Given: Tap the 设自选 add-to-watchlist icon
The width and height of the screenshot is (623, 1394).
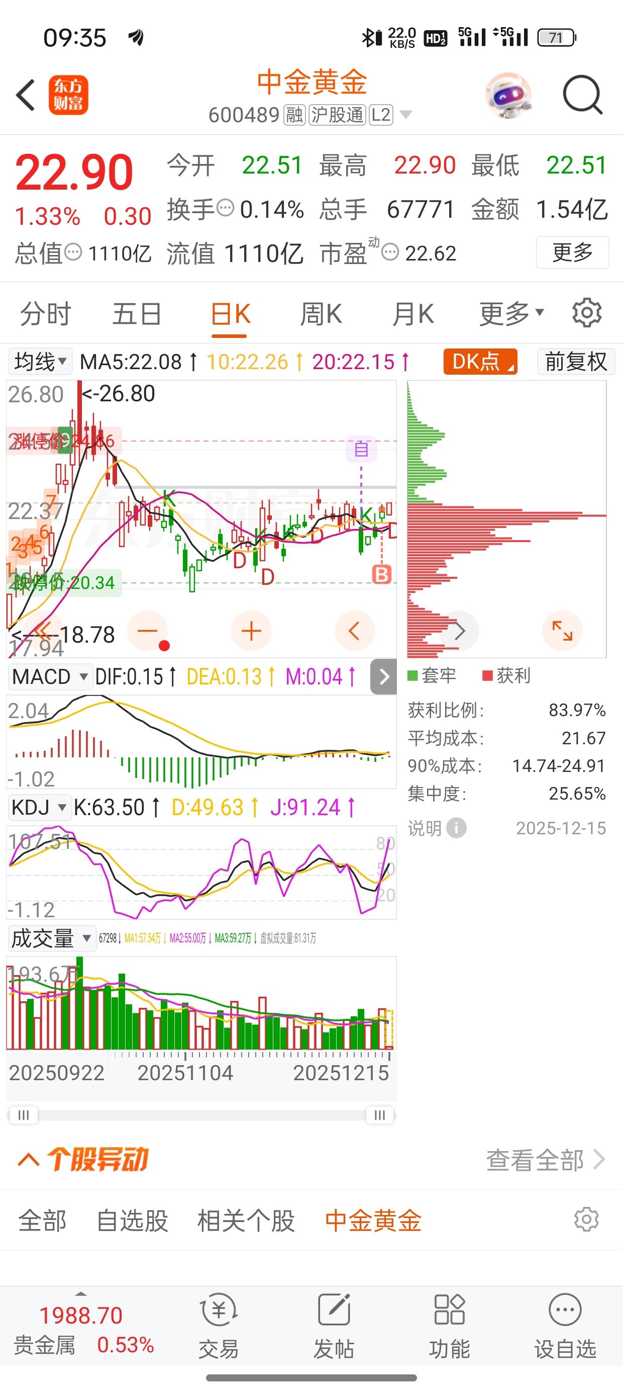Looking at the screenshot, I should coord(565,1326).
